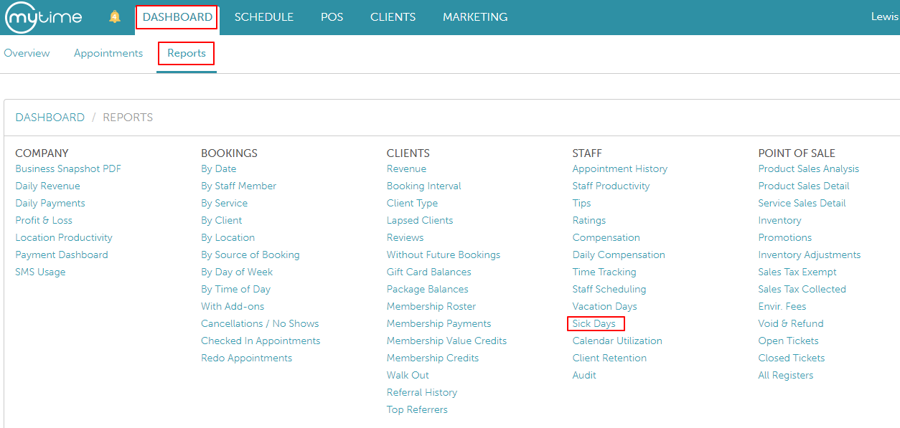
Task: View the Profit & Loss report
Action: click(44, 221)
